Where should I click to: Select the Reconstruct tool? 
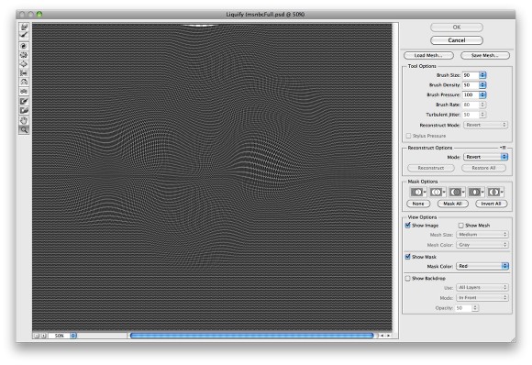pos(24,35)
